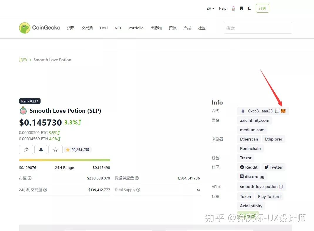This screenshot has height=231, width=314.
Task: Click the 订阅 subscribe button
Action: click(262, 8)
